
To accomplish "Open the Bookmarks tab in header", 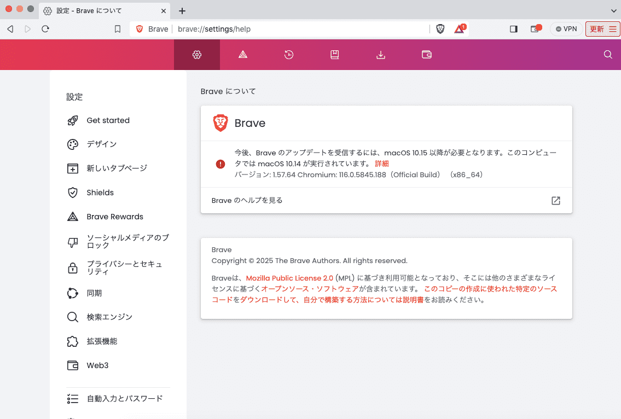I will (335, 55).
